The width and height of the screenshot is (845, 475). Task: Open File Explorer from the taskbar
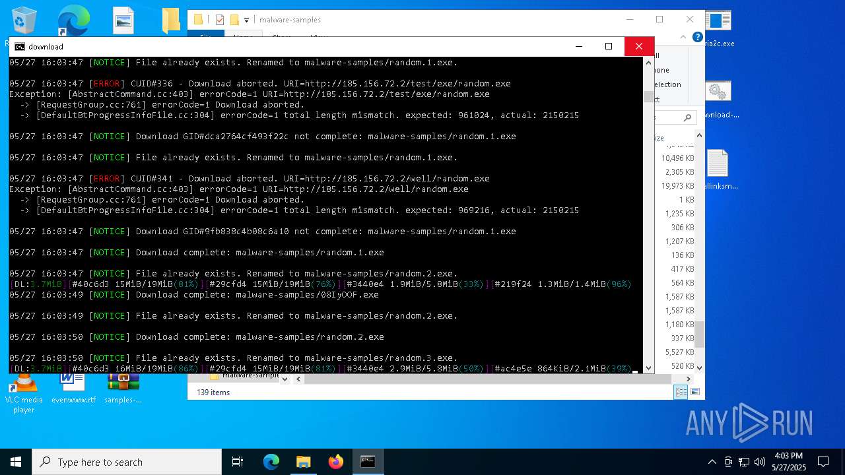[x=303, y=462]
